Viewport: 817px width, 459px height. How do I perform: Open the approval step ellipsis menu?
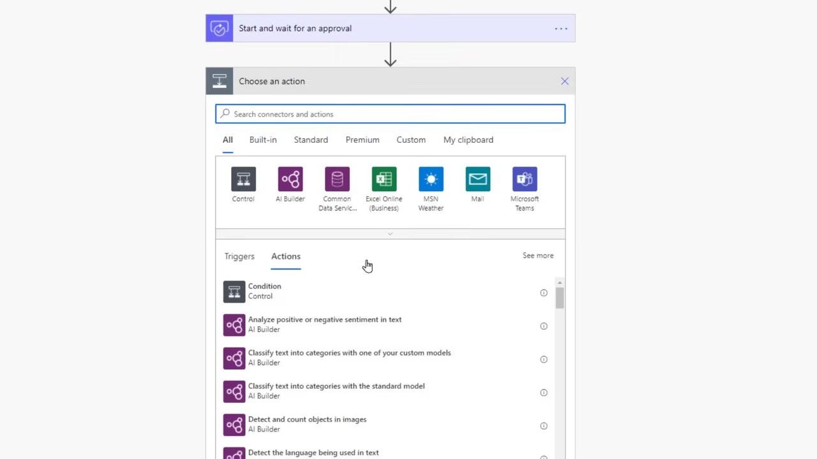(x=561, y=28)
